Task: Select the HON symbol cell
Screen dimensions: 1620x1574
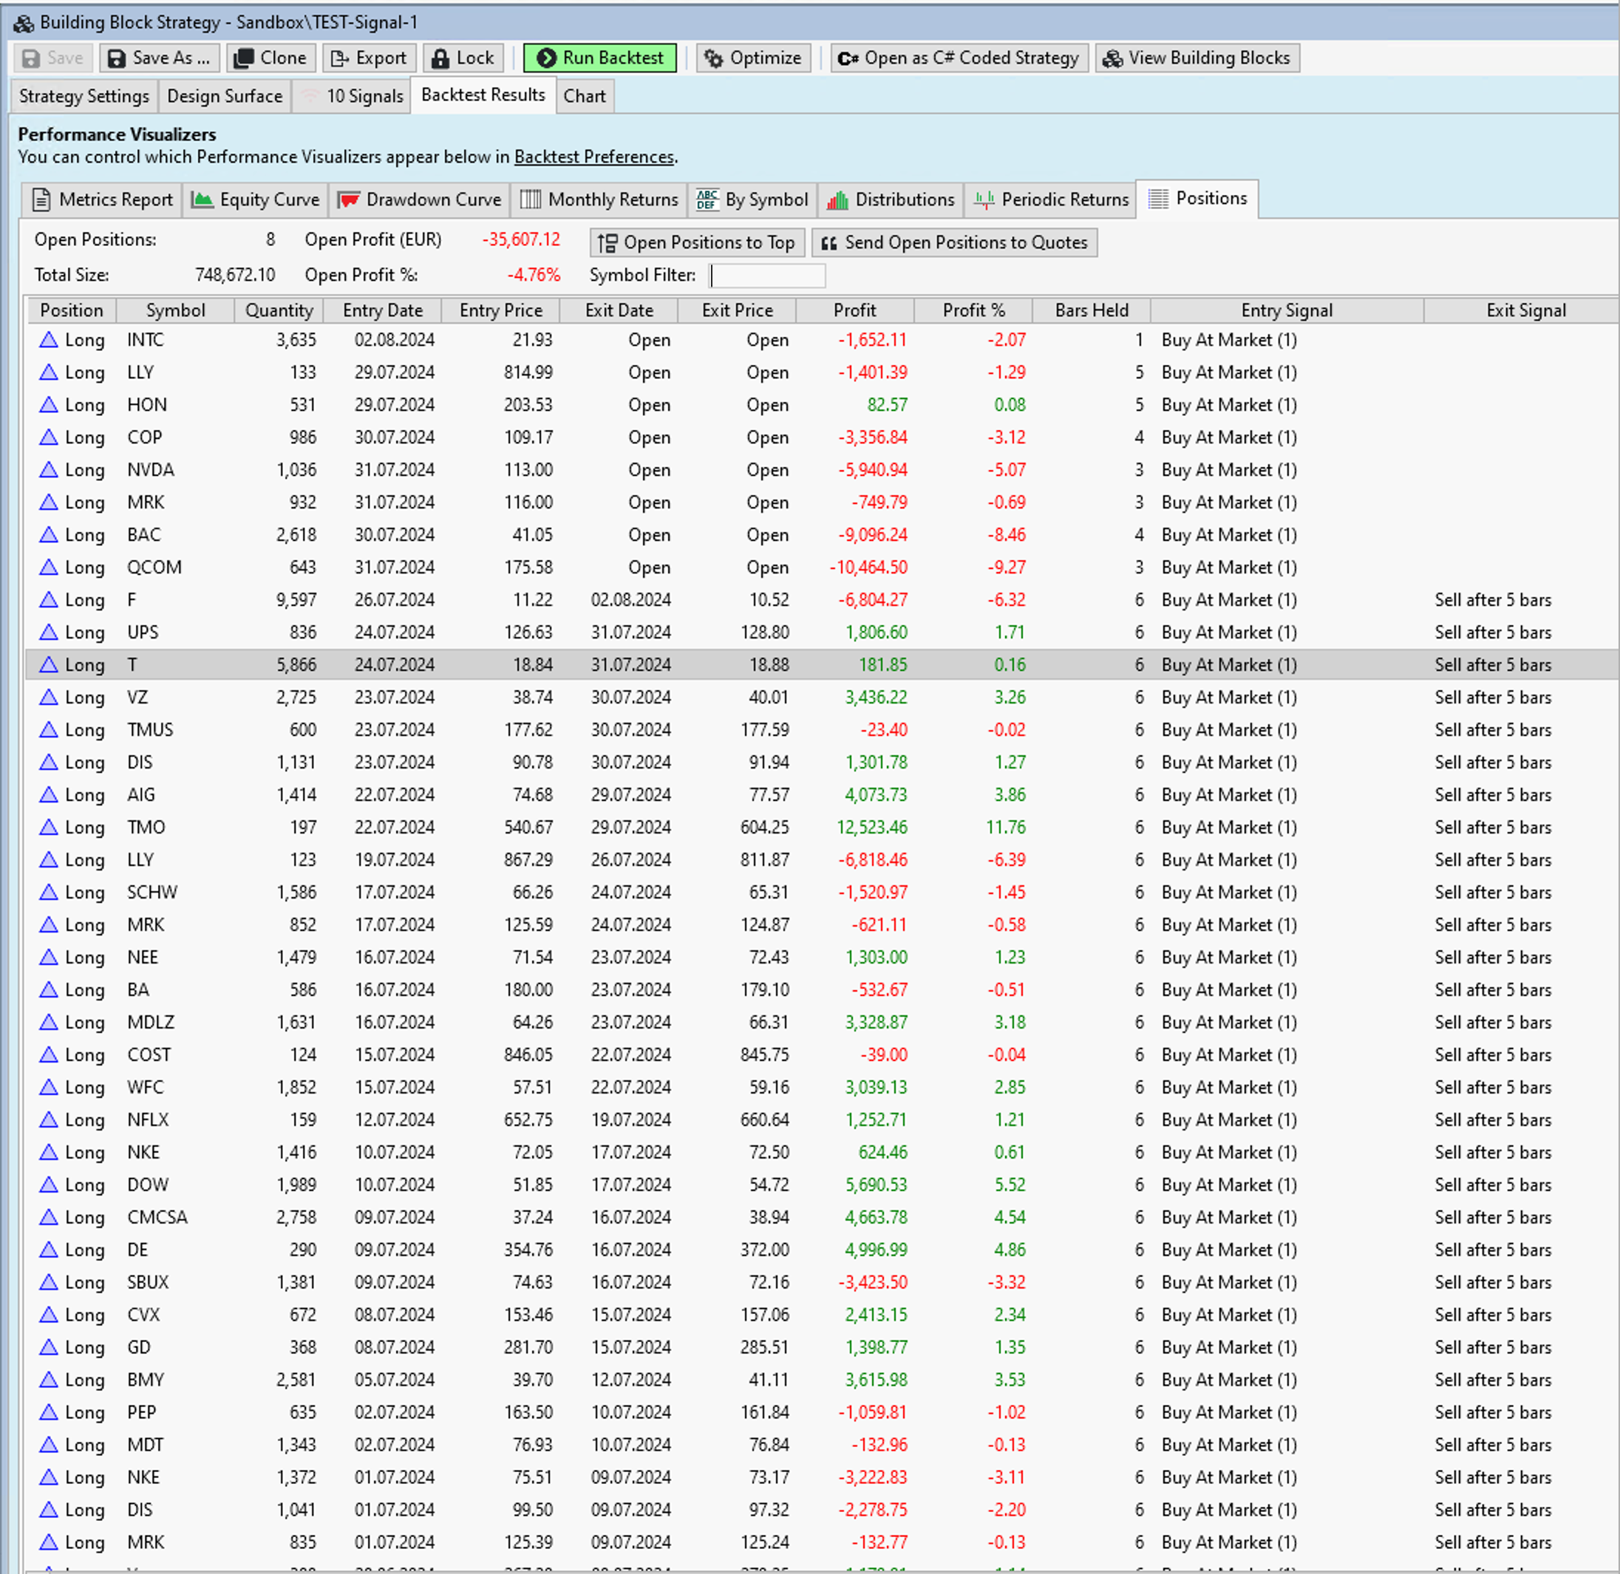Action: tap(147, 405)
